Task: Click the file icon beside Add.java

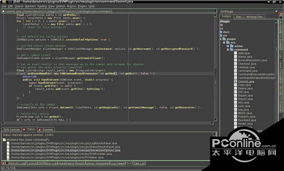Action: point(235,53)
